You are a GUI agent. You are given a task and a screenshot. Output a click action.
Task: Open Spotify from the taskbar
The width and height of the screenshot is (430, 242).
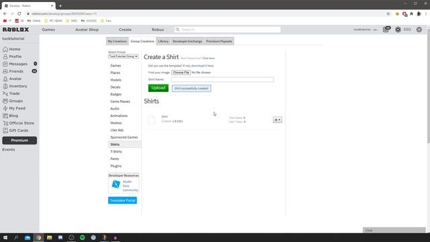tap(82, 237)
